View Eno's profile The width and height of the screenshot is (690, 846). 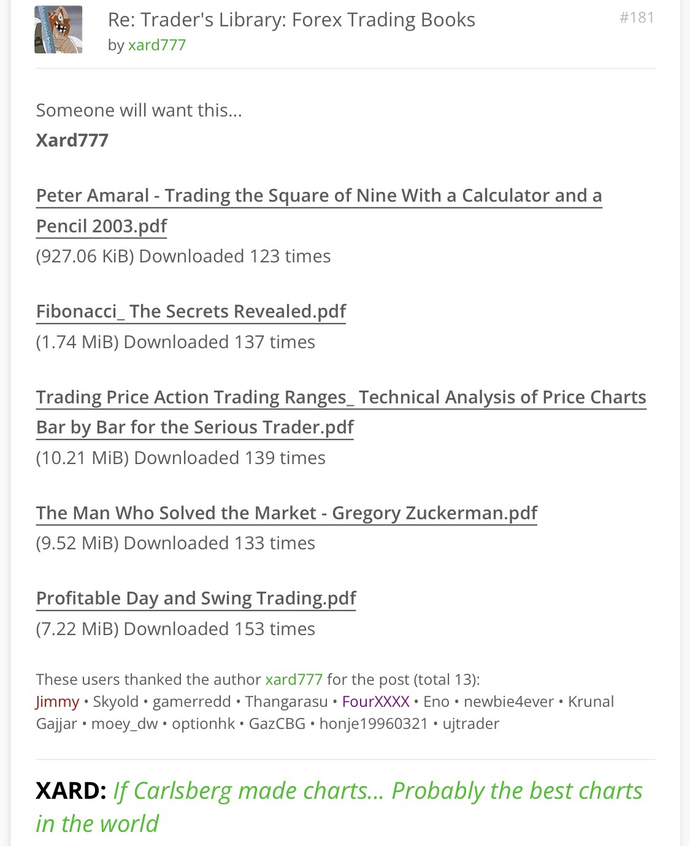click(x=436, y=702)
